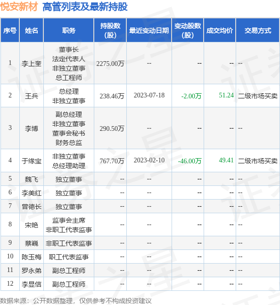Click the 变动股数(股) column header
The height and width of the screenshot is (305, 280).
(188, 31)
